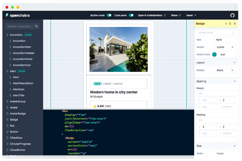Select Button in the component list
The image size is (242, 161).
(x=14, y=132)
